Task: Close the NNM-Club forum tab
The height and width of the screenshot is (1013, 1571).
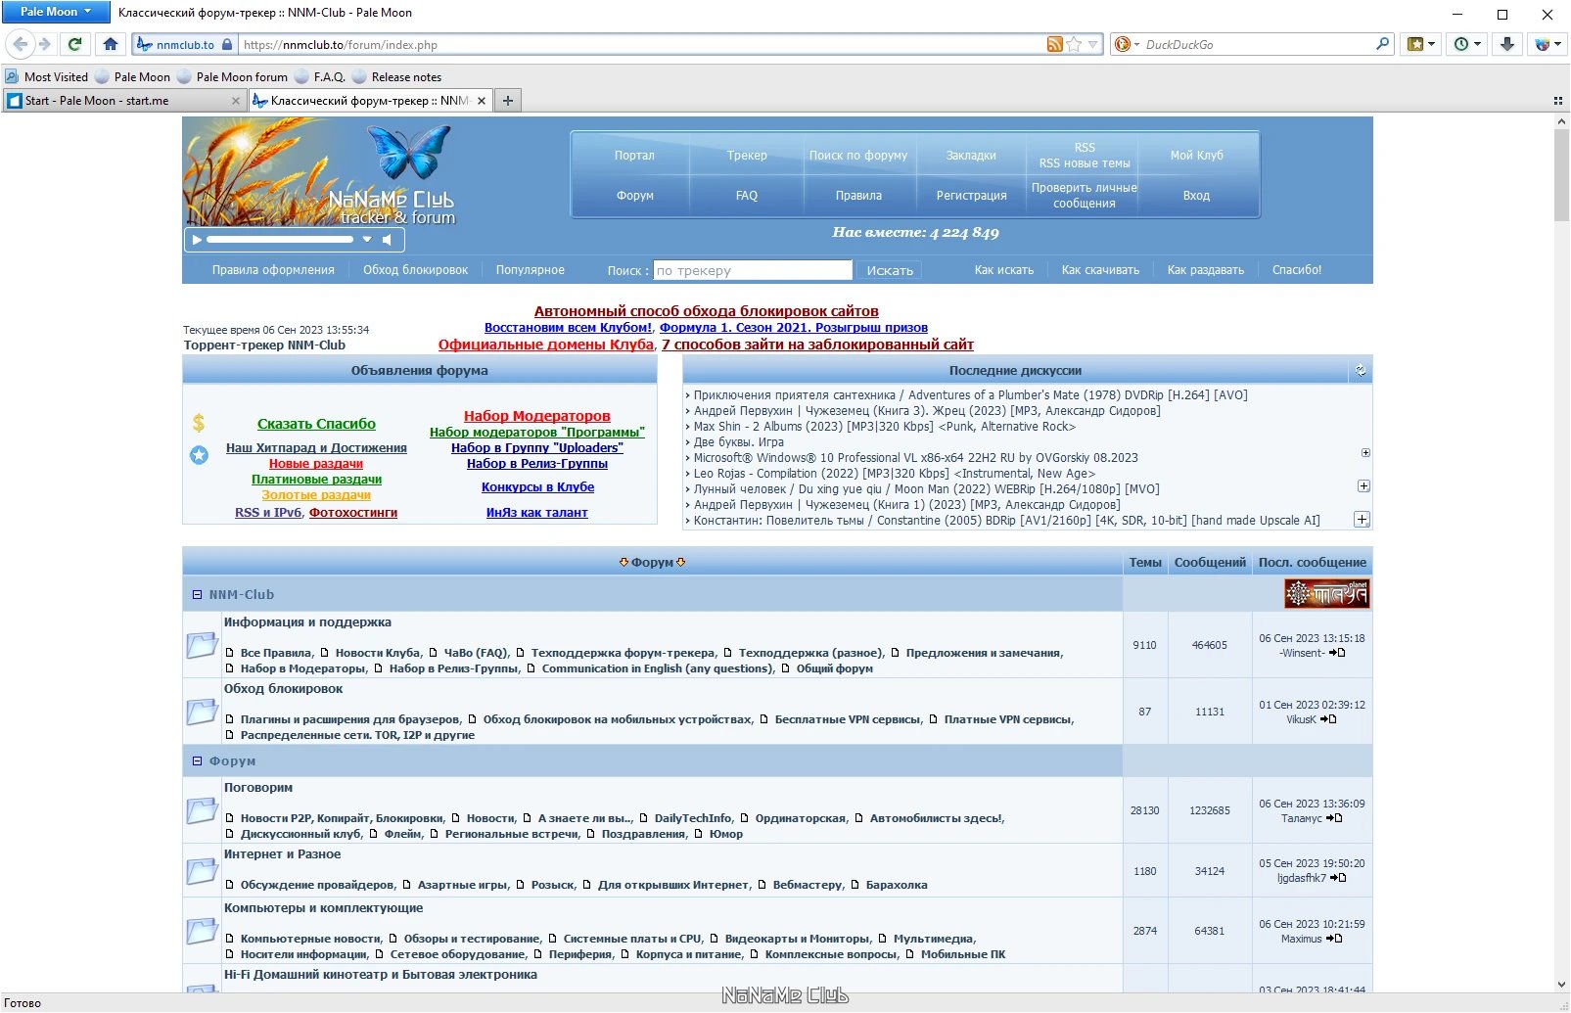Action: pyautogui.click(x=481, y=101)
